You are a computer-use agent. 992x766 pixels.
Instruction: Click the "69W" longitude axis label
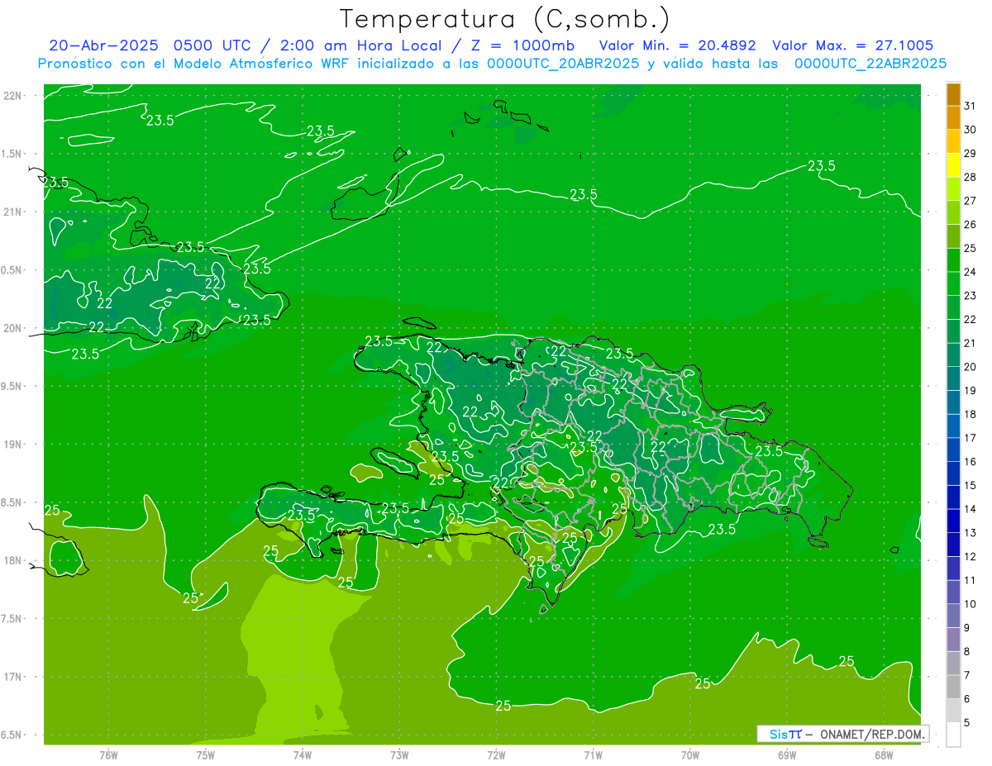click(787, 754)
